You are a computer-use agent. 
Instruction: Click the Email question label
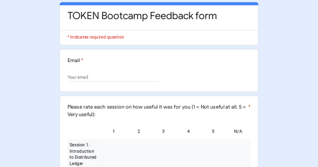pos(74,60)
